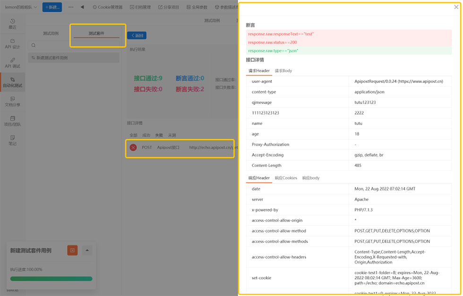The image size is (463, 296).
Task: Click the server value Apache
Action: (x=361, y=200)
